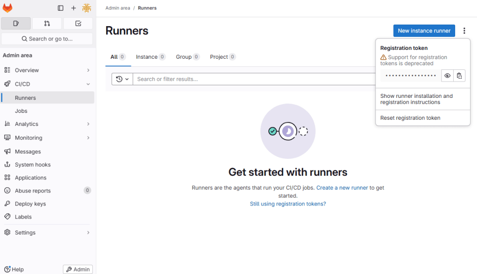Open assigned issues shortcut
The width and height of the screenshot is (477, 274).
tap(16, 23)
